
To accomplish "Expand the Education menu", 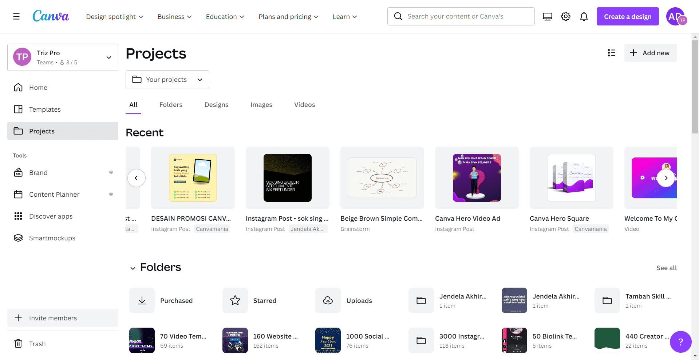I will click(x=225, y=17).
